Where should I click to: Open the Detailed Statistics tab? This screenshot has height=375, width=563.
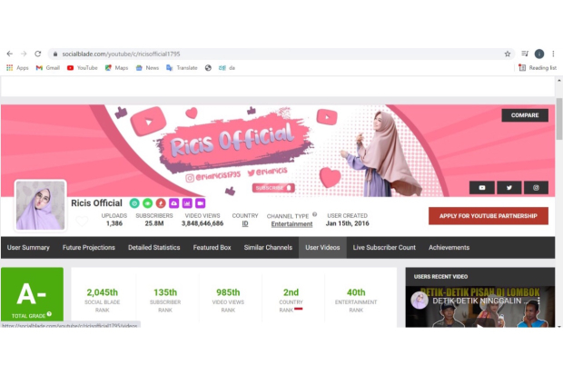coord(153,247)
